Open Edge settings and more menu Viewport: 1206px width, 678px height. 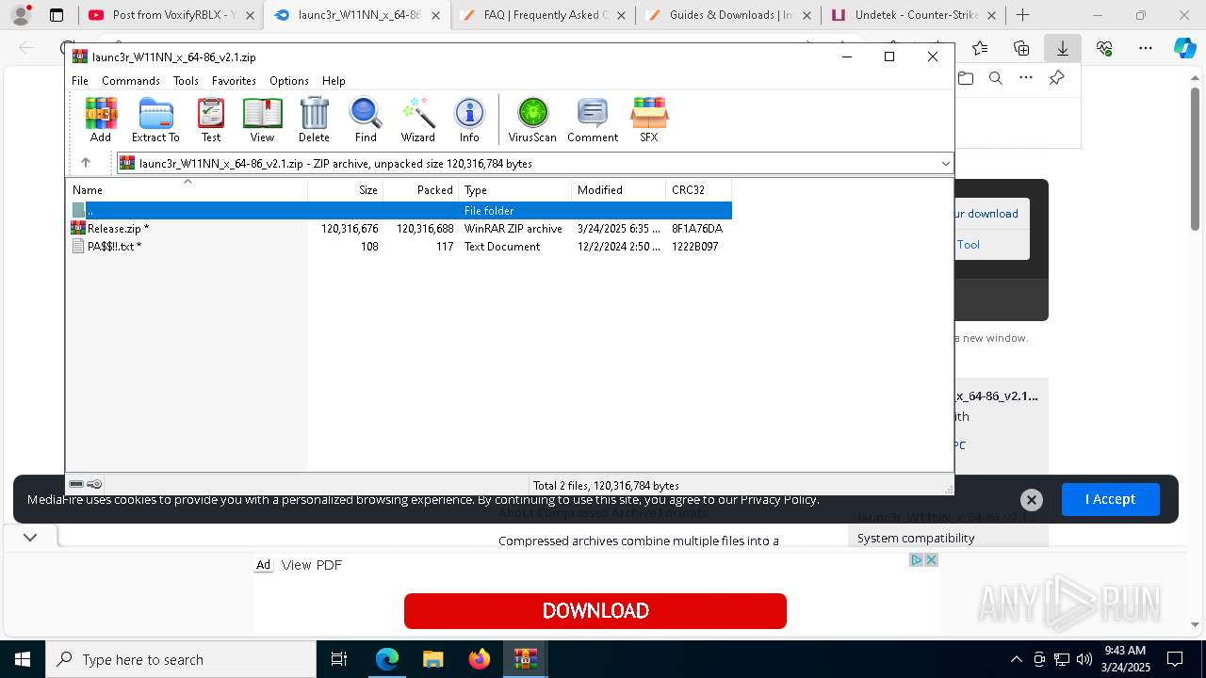click(x=1146, y=48)
